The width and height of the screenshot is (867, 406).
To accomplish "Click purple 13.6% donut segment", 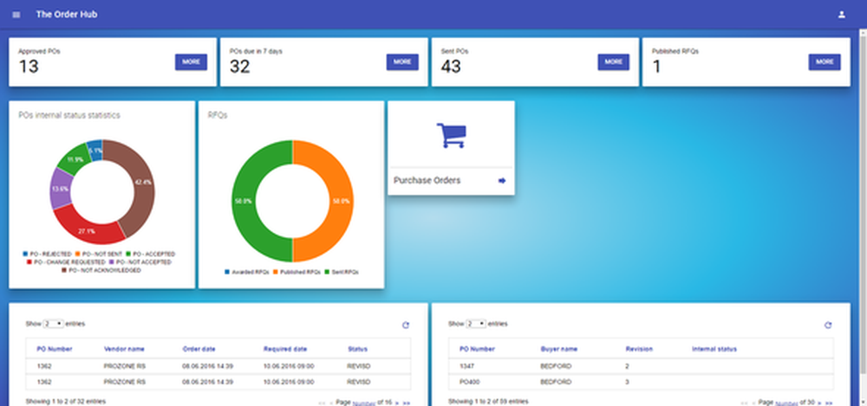I will click(x=60, y=189).
